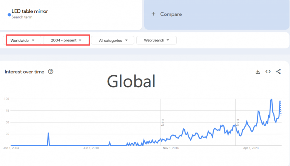Expand the Worldwide region dropdown

pos(23,40)
